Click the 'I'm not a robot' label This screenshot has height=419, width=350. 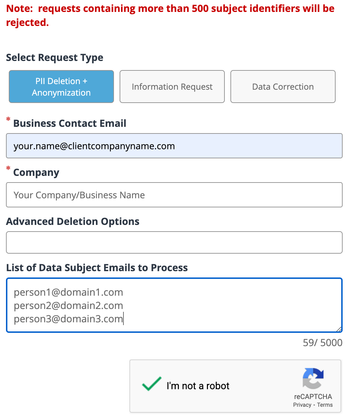coord(198,386)
